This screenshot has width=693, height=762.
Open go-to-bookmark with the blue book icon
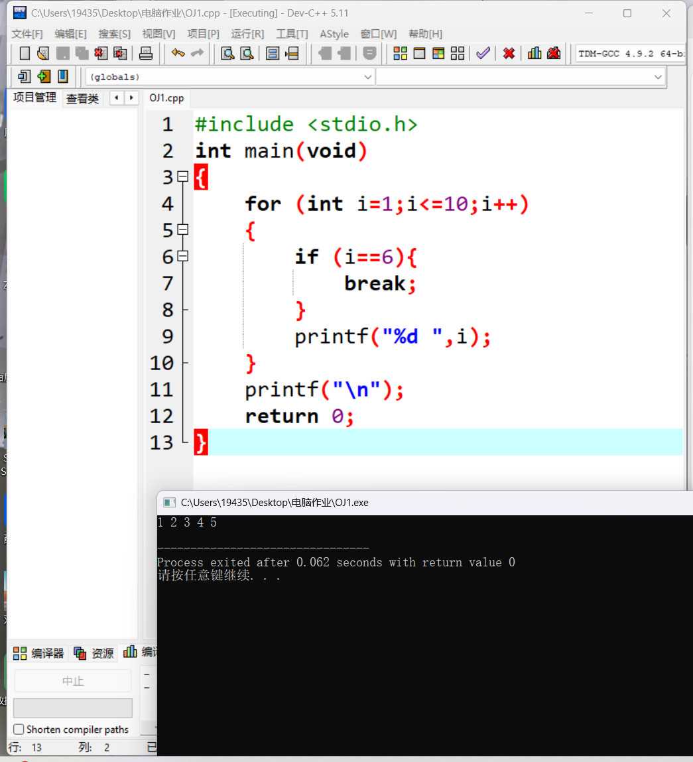(63, 76)
